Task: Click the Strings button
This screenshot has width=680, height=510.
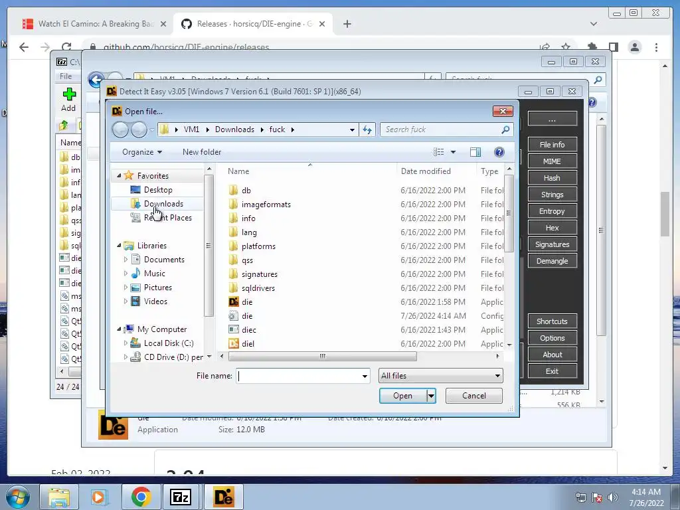Action: [x=552, y=195]
